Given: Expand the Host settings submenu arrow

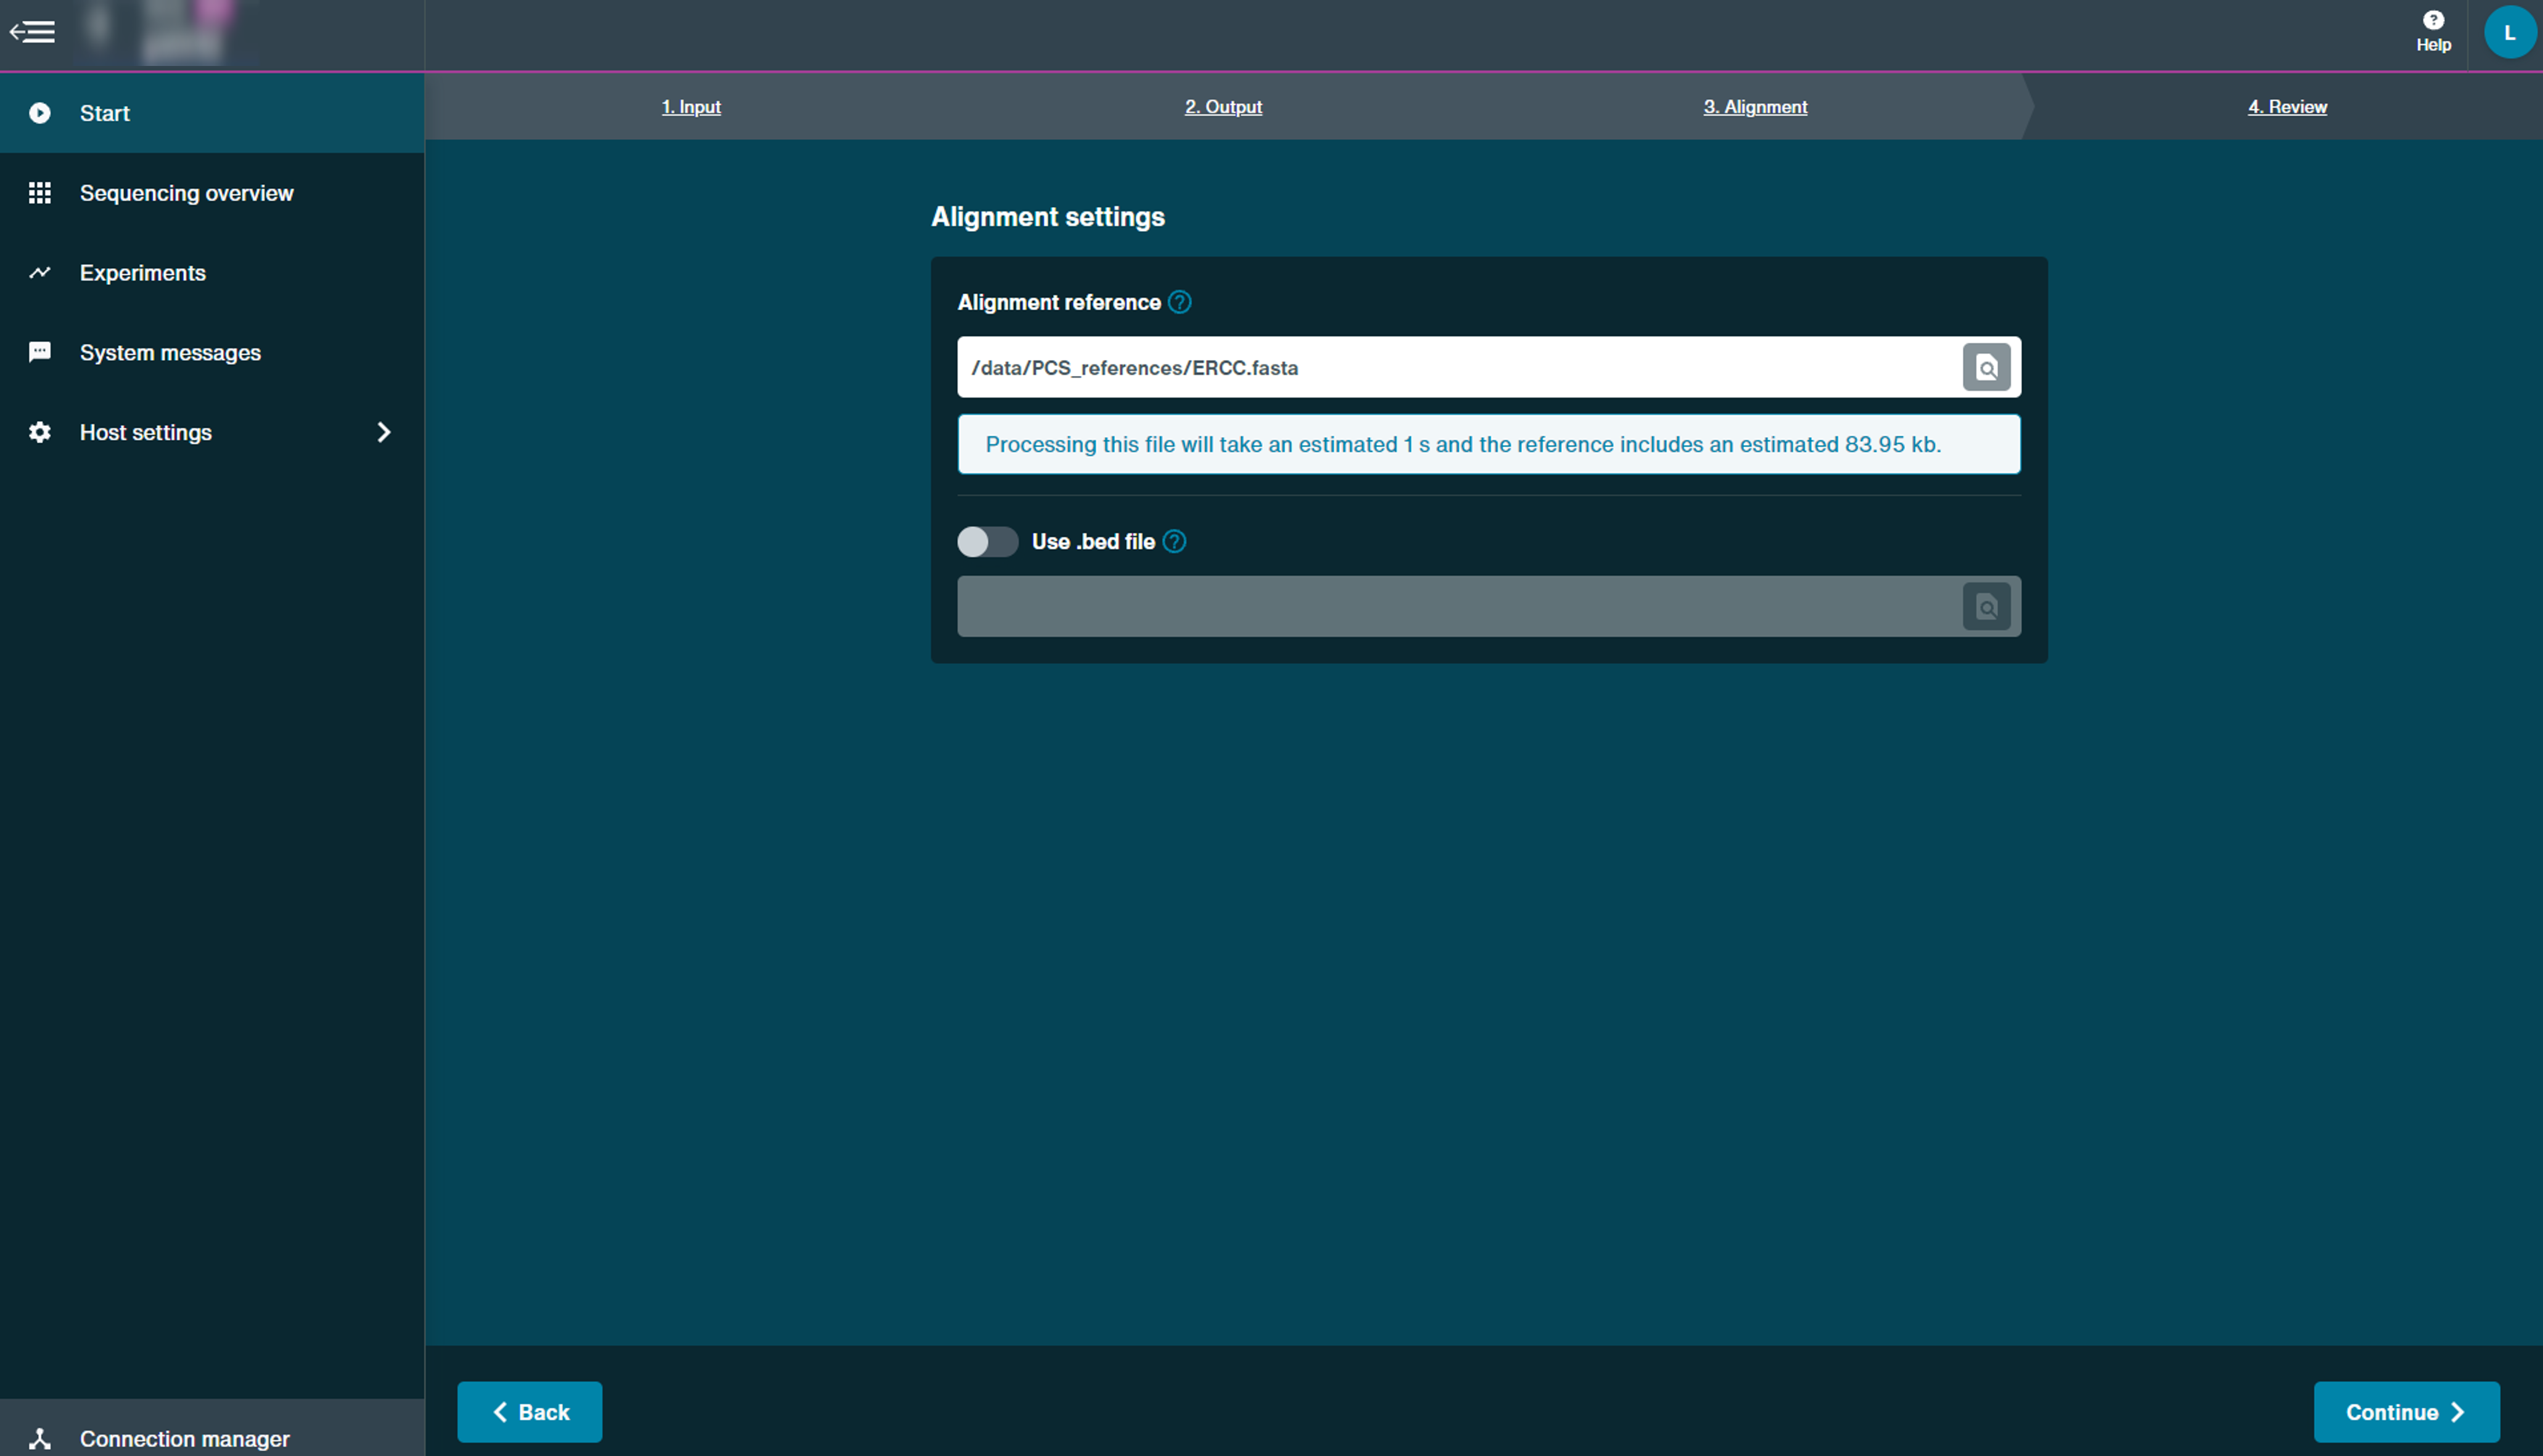Looking at the screenshot, I should [384, 431].
